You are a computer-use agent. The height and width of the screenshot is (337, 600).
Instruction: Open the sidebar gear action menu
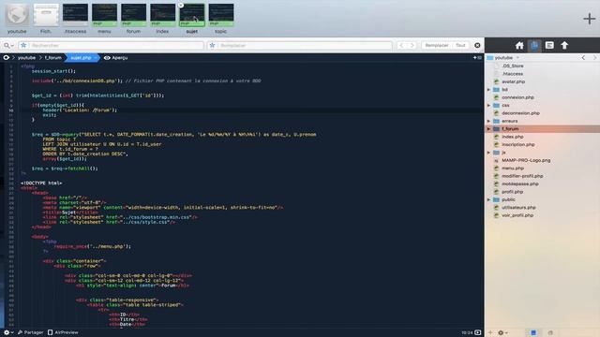coord(502,333)
